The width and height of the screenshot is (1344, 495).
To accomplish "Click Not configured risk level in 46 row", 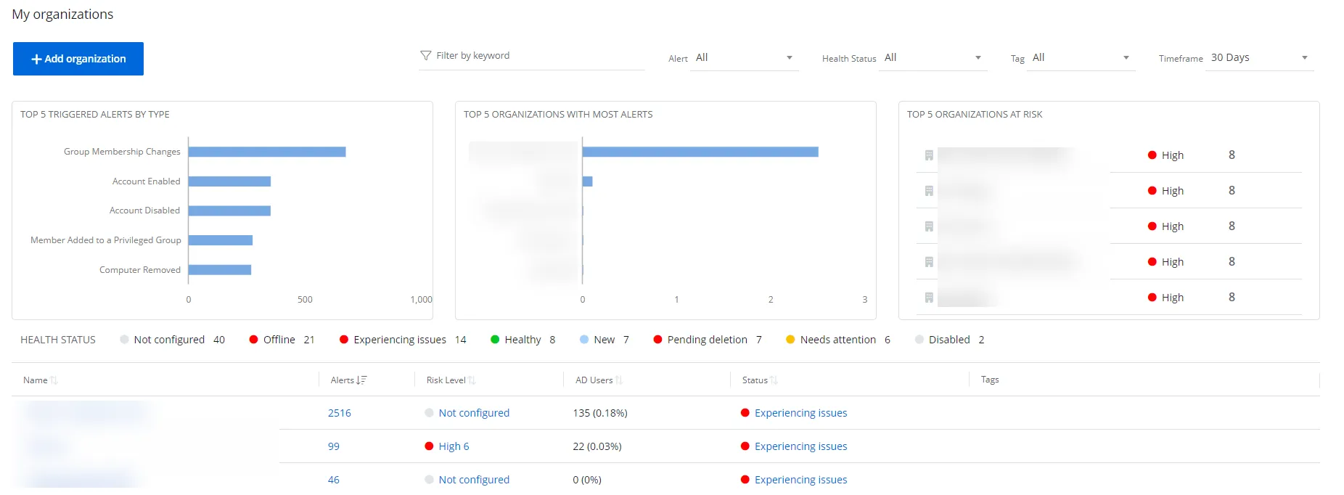I will (474, 480).
